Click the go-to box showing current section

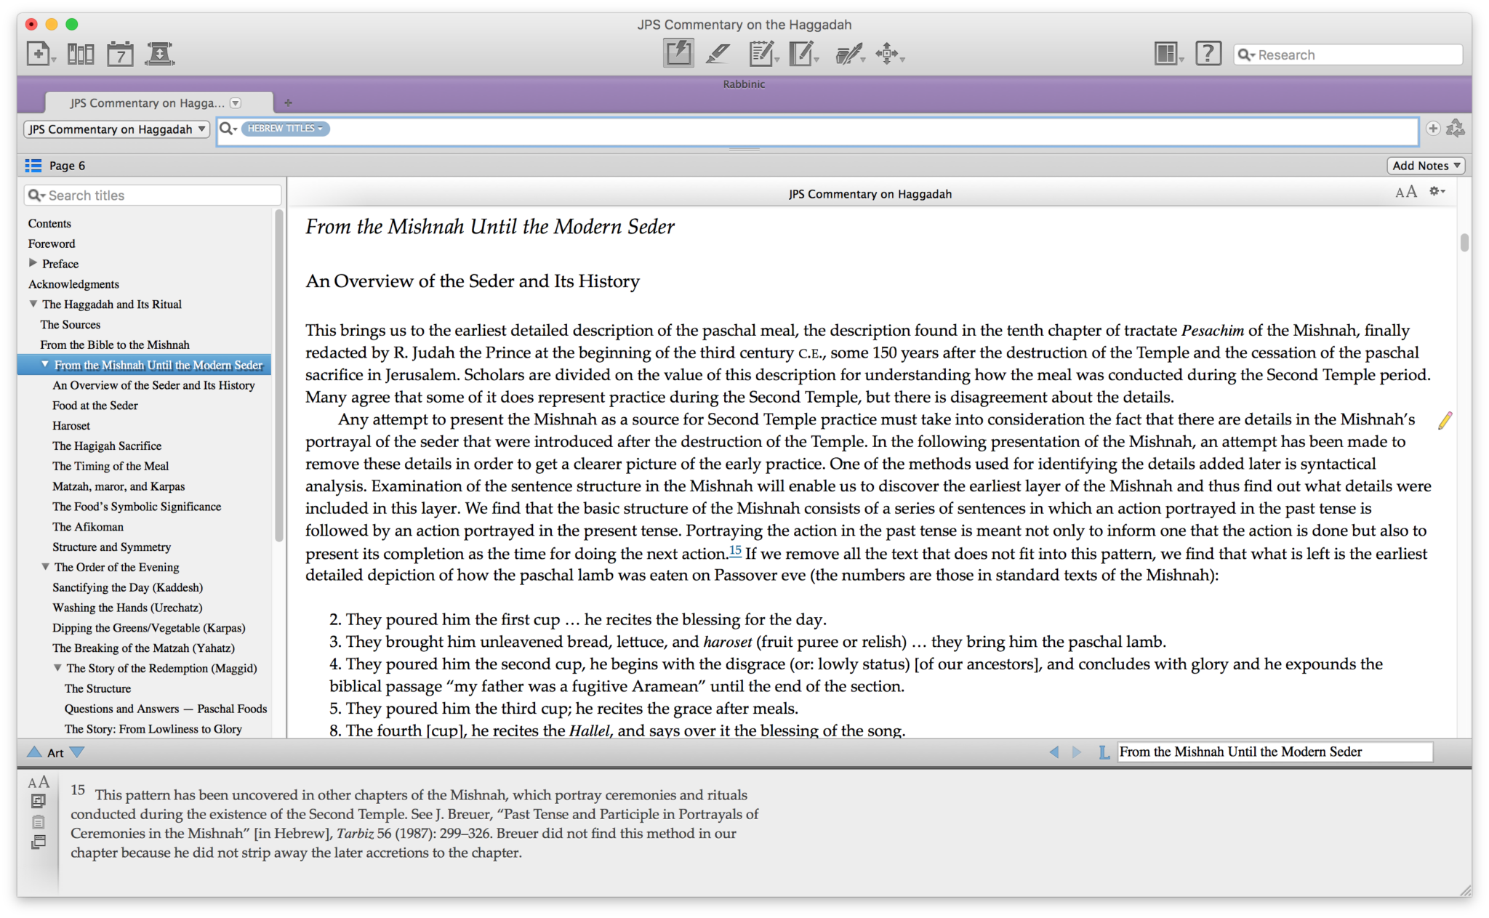coord(1275,752)
